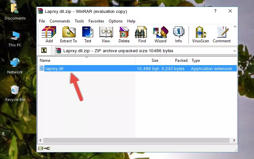The width and height of the screenshot is (254, 159).
Task: Select Network desktop icon
Action: pyautogui.click(x=15, y=66)
